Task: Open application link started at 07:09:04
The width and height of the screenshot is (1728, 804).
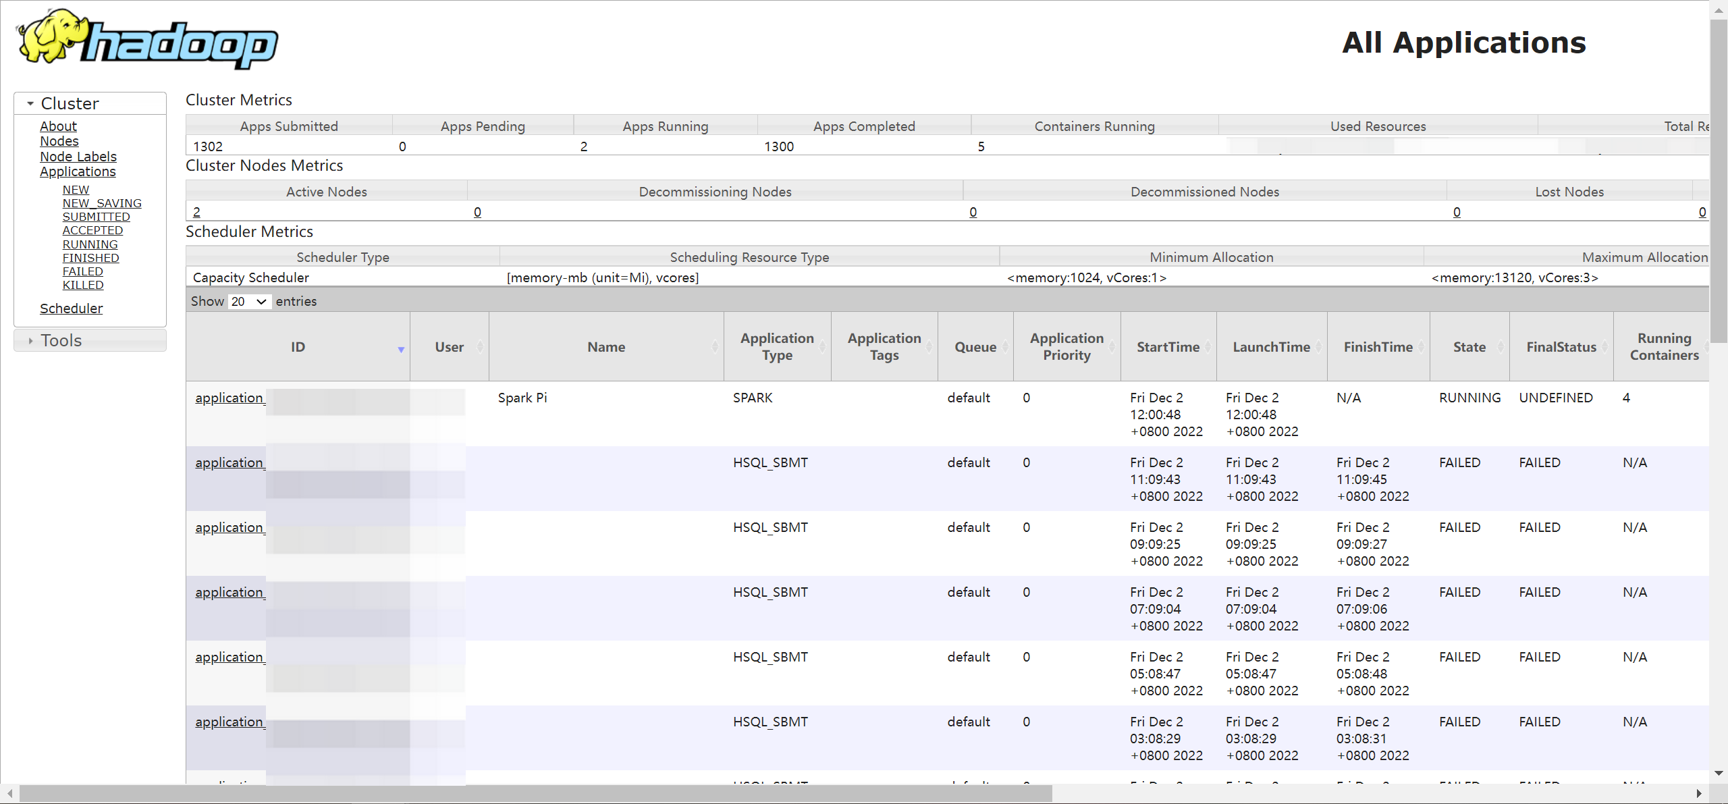Action: point(230,593)
